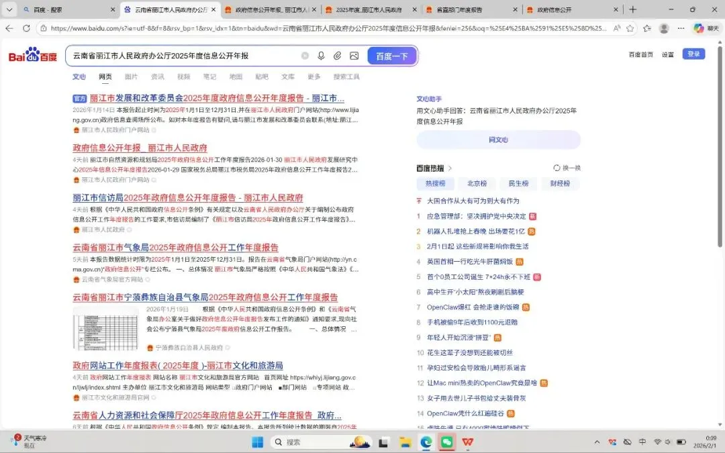The height and width of the screenshot is (453, 725).
Task: Open browser settings and more menu
Action: point(681,28)
